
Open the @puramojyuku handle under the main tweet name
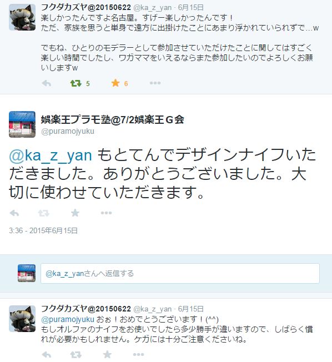pyautogui.click(x=68, y=131)
